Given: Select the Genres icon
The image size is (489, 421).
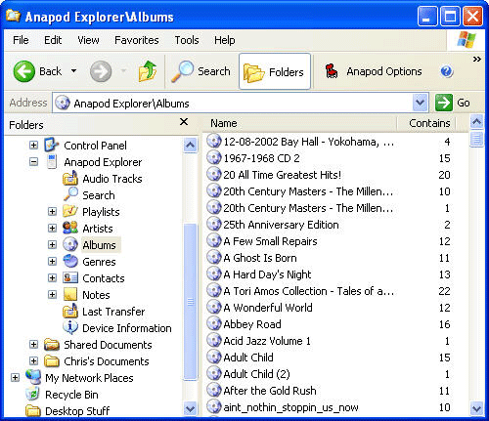Looking at the screenshot, I should pyautogui.click(x=70, y=261).
